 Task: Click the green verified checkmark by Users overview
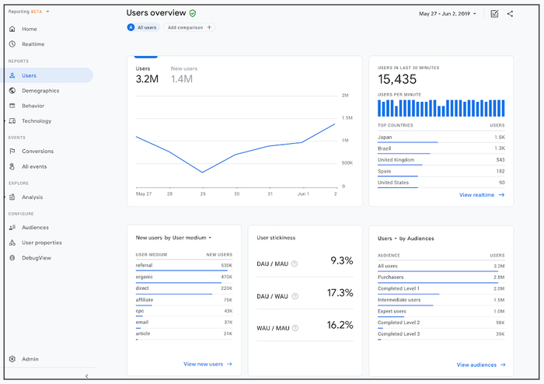point(193,13)
